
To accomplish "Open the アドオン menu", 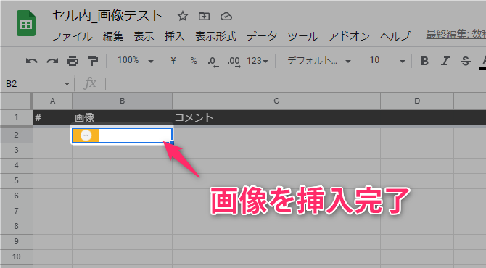I will point(349,36).
